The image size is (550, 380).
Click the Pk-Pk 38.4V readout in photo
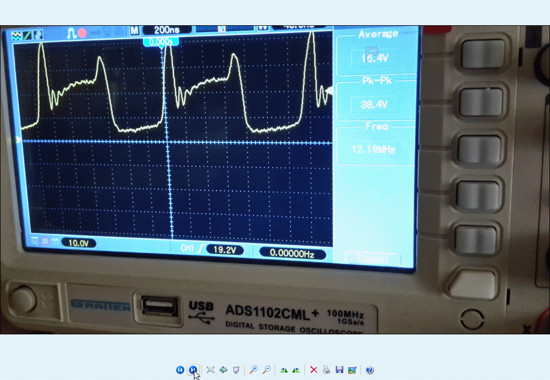(374, 104)
